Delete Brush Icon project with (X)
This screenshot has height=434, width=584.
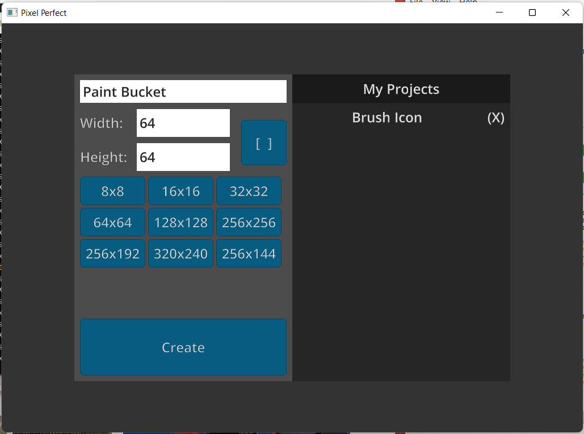point(495,118)
